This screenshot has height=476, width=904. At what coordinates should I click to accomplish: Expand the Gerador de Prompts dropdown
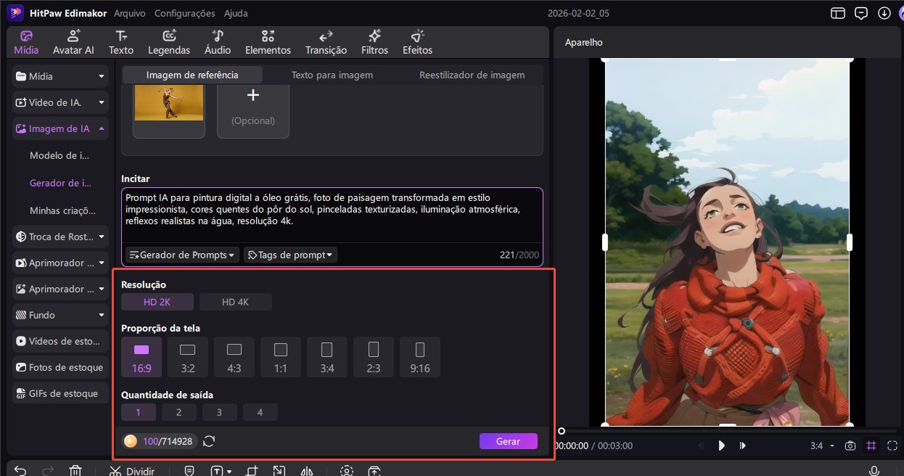(x=182, y=255)
